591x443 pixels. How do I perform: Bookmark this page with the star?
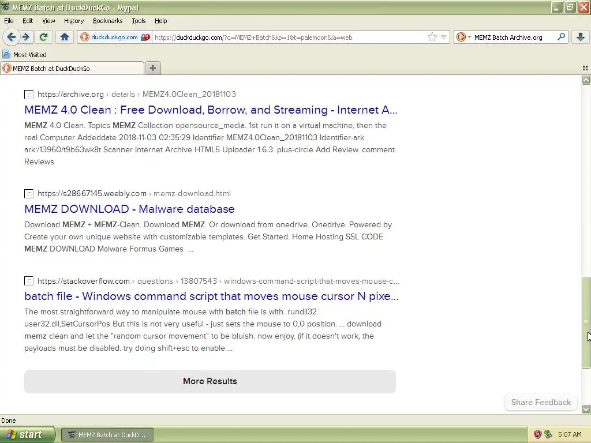point(432,37)
